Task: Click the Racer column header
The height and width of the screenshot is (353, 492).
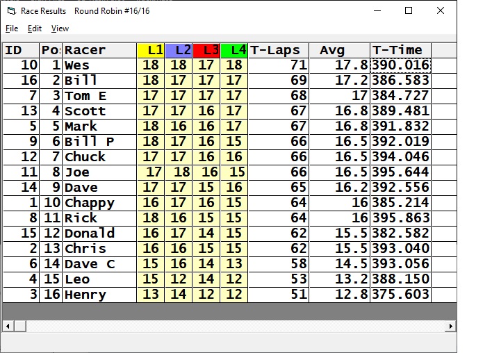Action: click(99, 50)
